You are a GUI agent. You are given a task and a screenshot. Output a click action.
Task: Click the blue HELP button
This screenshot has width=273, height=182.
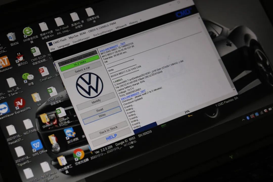click(111, 137)
